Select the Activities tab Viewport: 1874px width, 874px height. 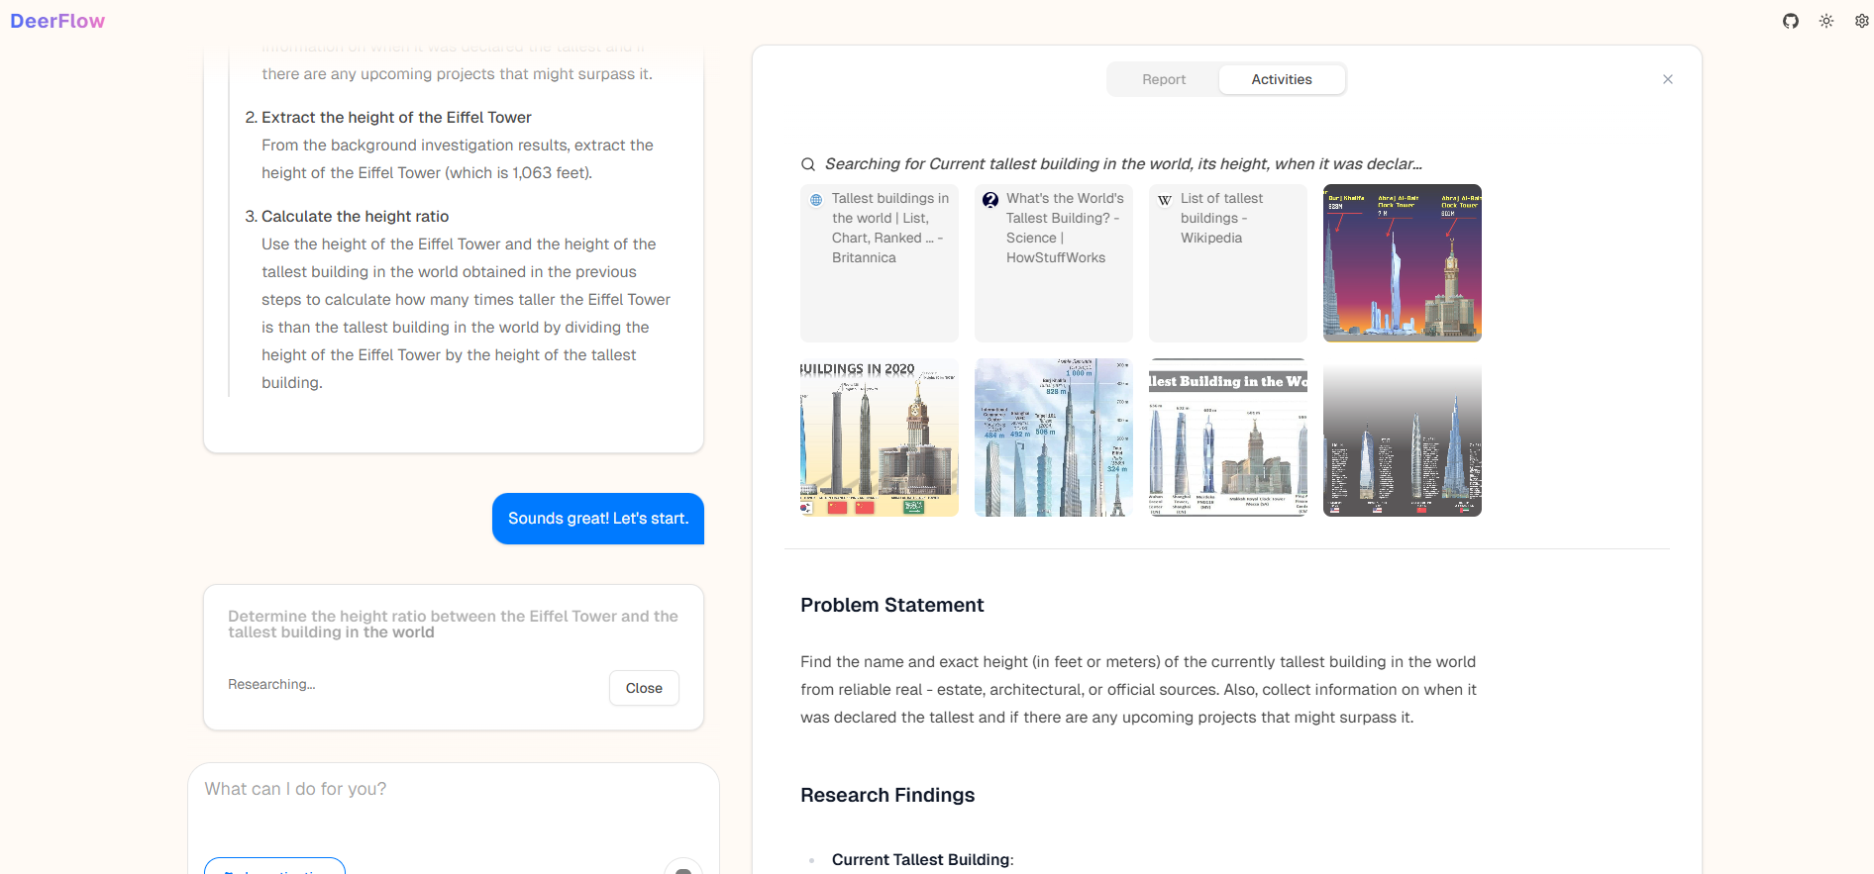tap(1282, 79)
